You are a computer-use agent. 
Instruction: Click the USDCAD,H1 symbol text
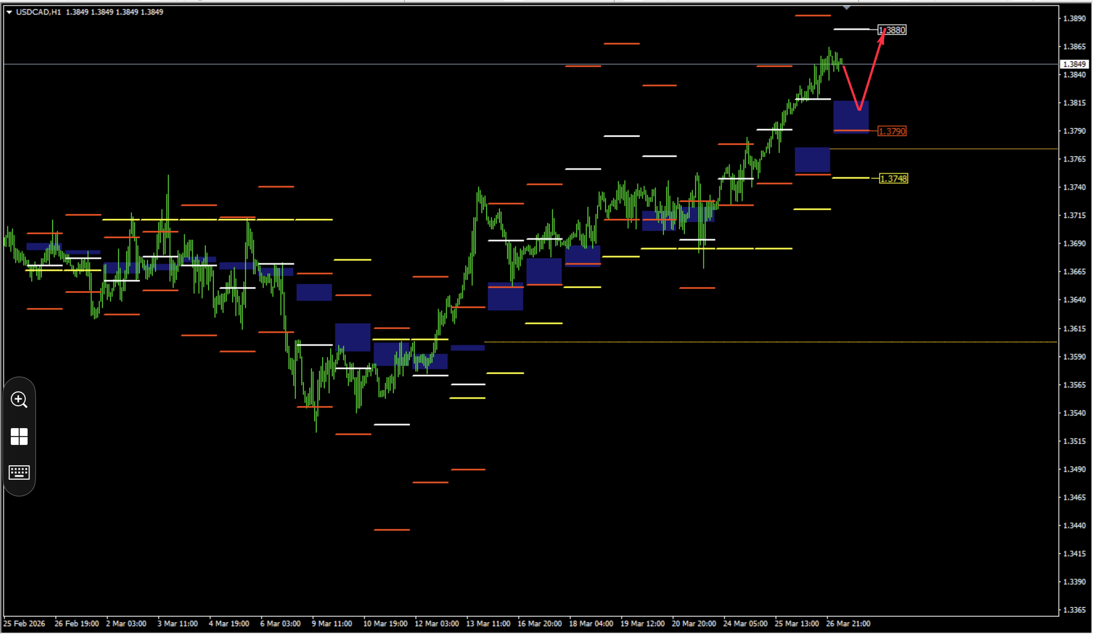click(38, 12)
